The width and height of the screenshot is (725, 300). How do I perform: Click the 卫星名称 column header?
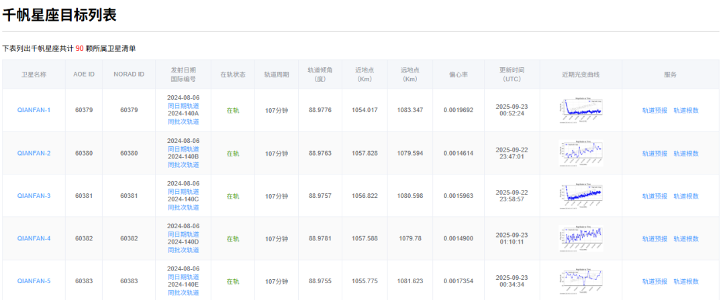tap(34, 74)
